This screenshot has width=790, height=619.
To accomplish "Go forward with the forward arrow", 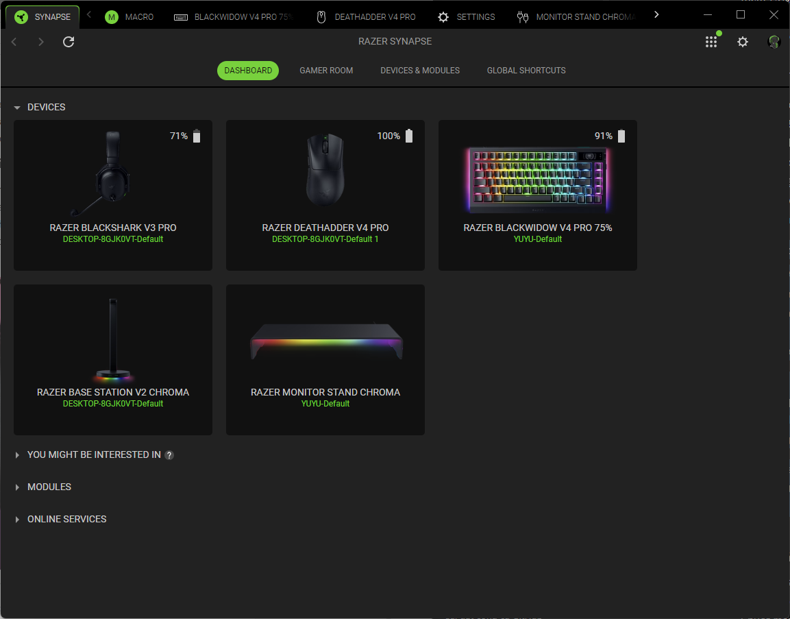I will point(41,42).
